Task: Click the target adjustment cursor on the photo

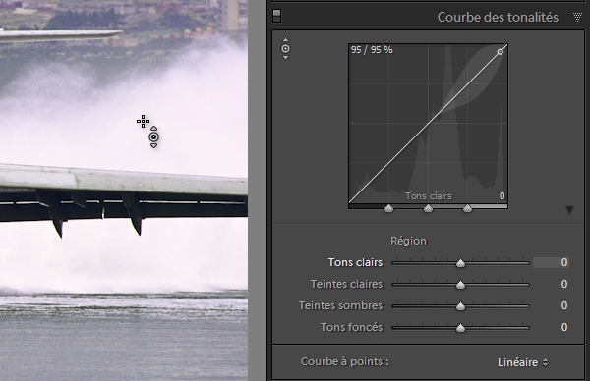Action: (153, 137)
